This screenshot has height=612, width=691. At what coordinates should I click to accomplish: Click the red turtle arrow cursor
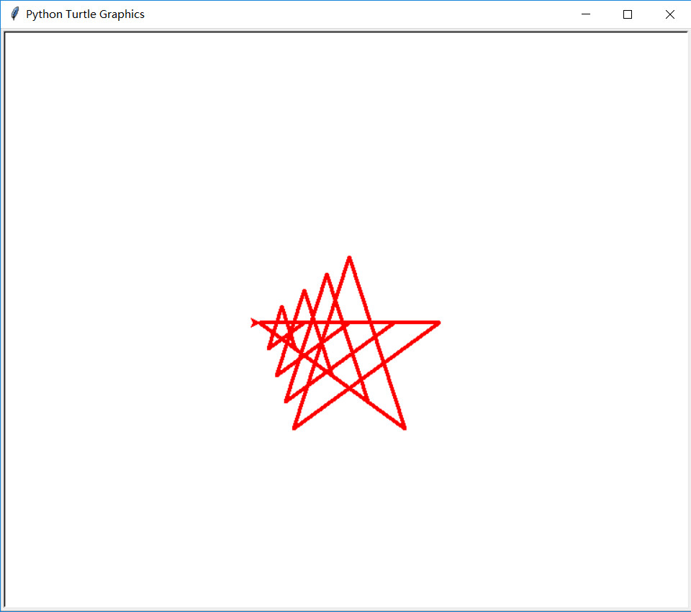pyautogui.click(x=255, y=323)
